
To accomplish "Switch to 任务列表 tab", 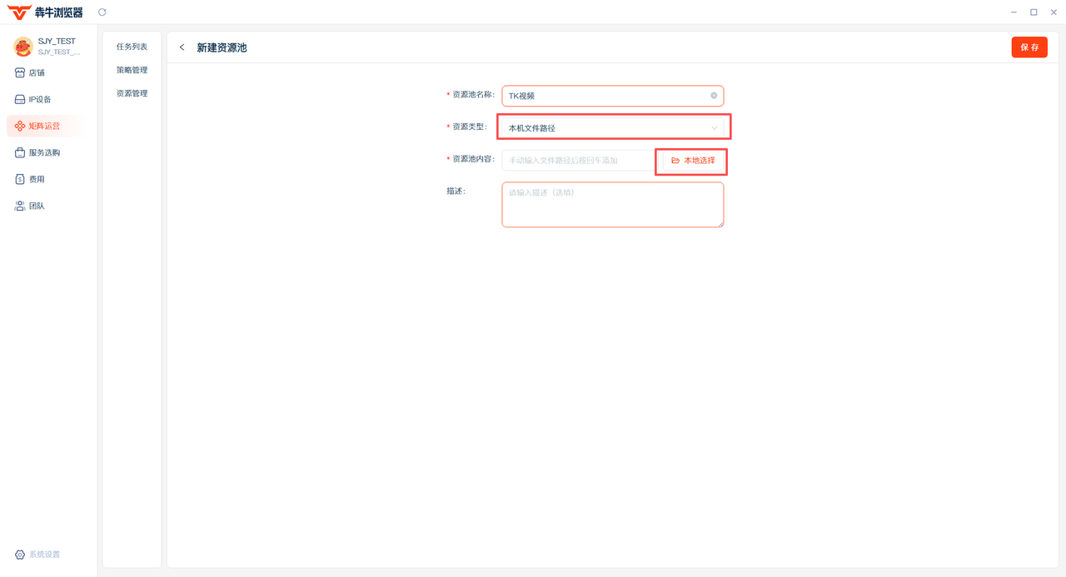I will [132, 47].
